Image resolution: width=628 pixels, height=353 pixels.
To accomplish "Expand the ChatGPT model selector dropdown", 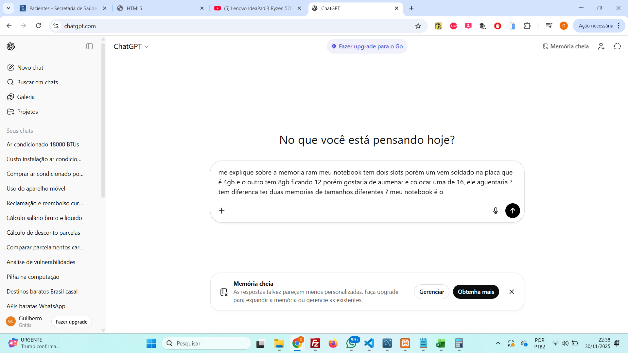I will 131,46.
